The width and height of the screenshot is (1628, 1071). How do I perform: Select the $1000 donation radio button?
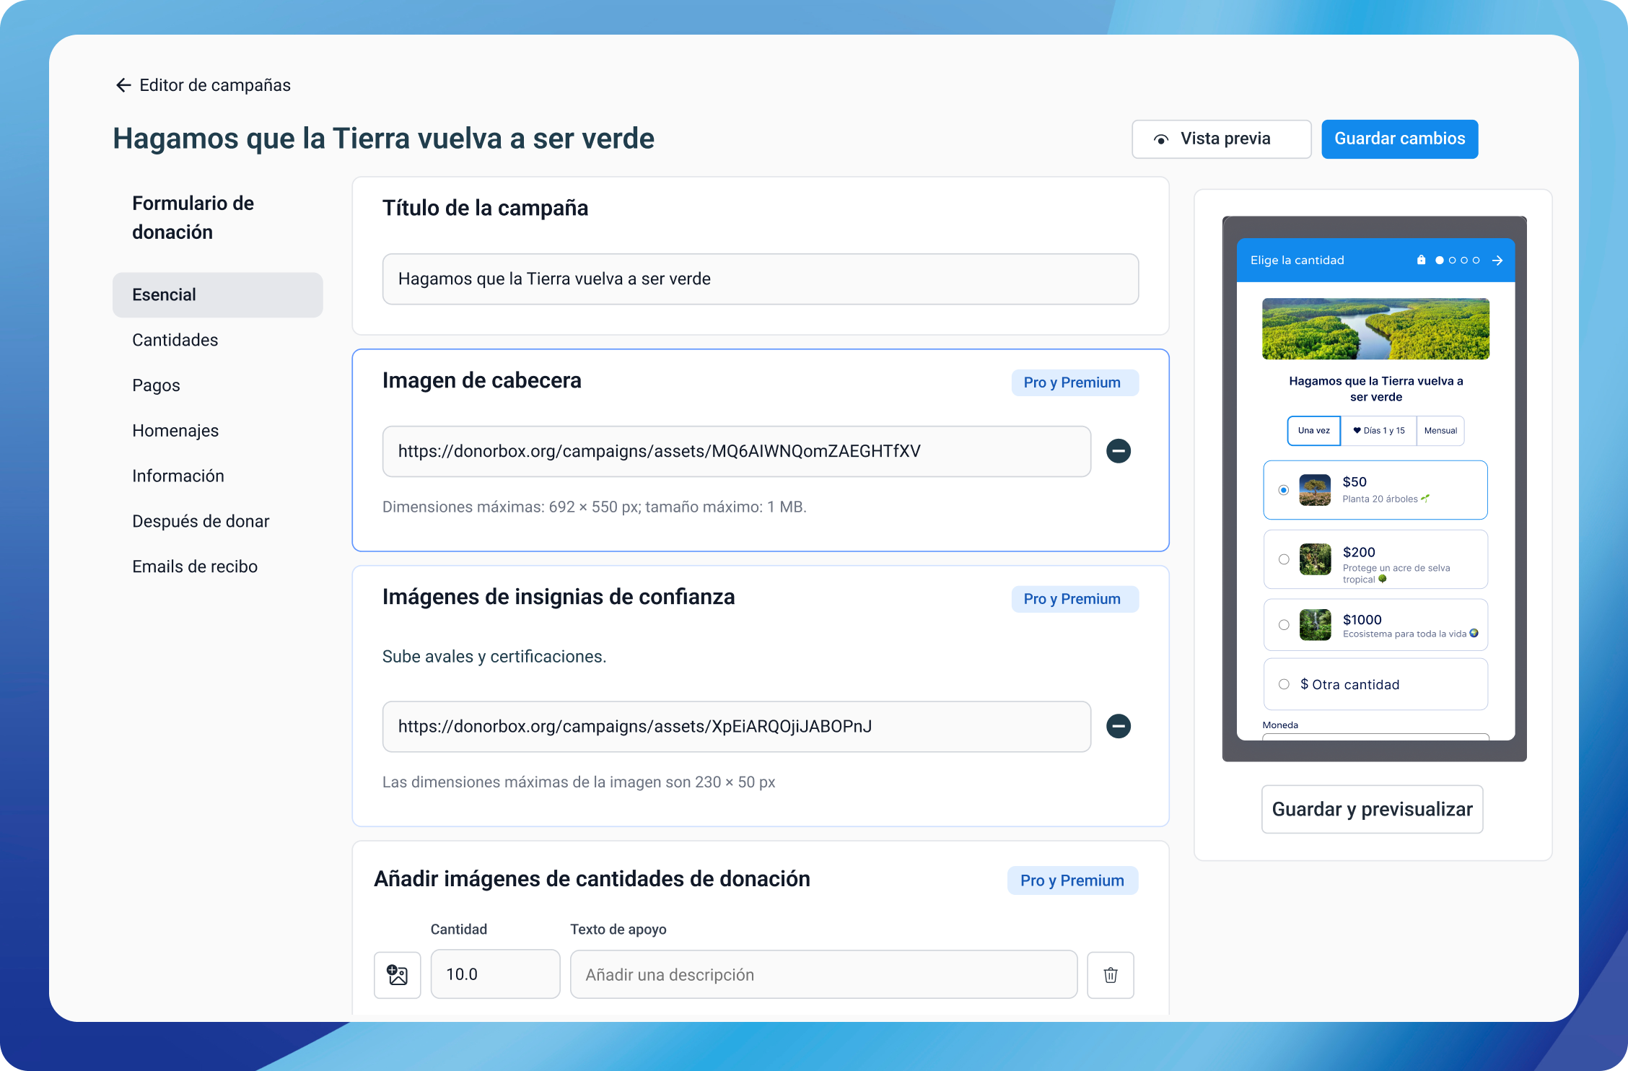(x=1284, y=625)
